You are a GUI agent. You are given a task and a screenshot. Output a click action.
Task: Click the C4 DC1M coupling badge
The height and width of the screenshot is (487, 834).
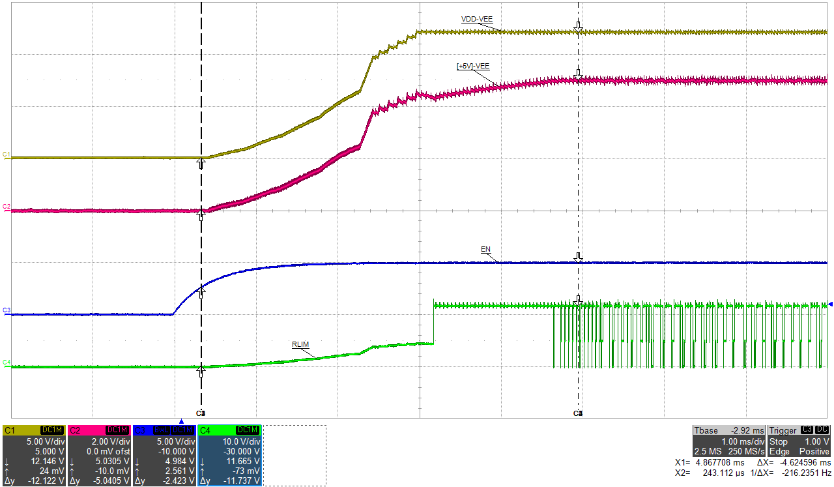pos(247,430)
